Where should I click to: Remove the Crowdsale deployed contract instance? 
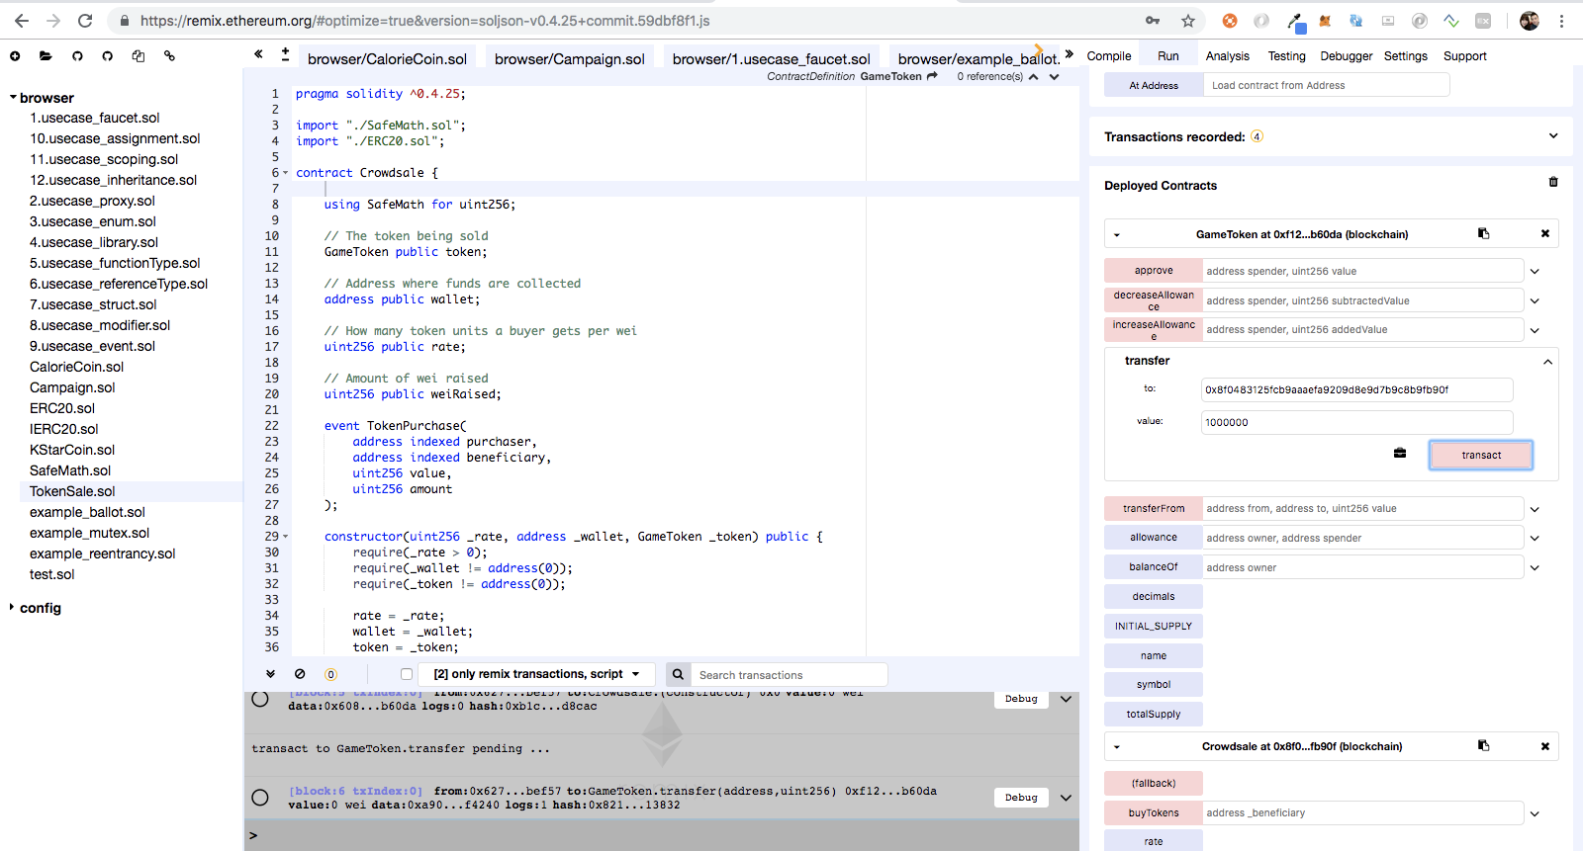pyautogui.click(x=1544, y=746)
